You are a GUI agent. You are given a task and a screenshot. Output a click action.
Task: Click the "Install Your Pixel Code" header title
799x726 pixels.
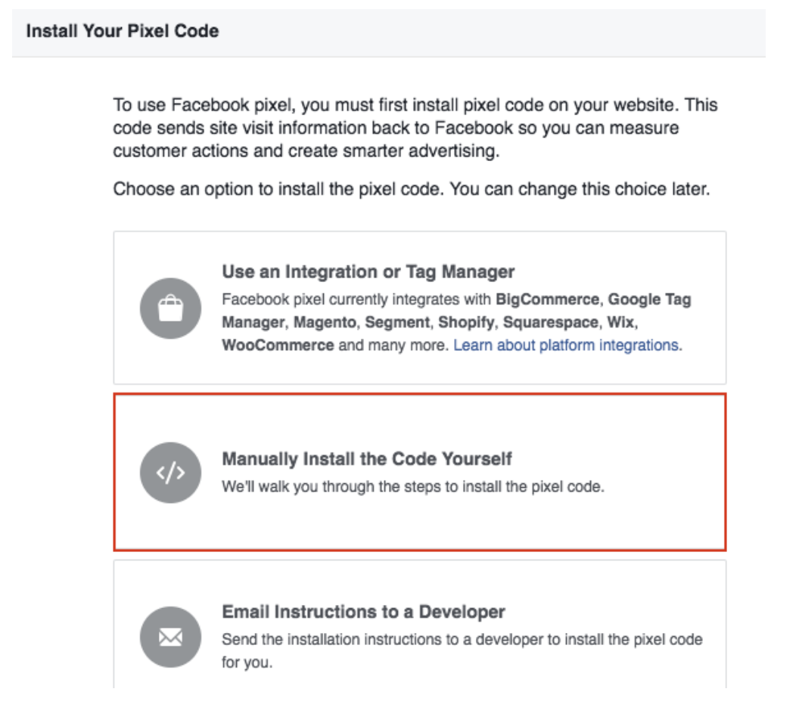pos(123,32)
